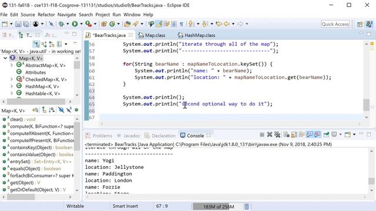
Task: Switch to the Map.class editor tab
Action: pyautogui.click(x=152, y=35)
